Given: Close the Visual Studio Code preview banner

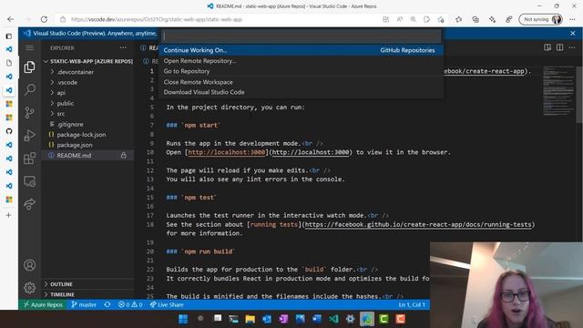Looking at the screenshot, I should (x=573, y=33).
